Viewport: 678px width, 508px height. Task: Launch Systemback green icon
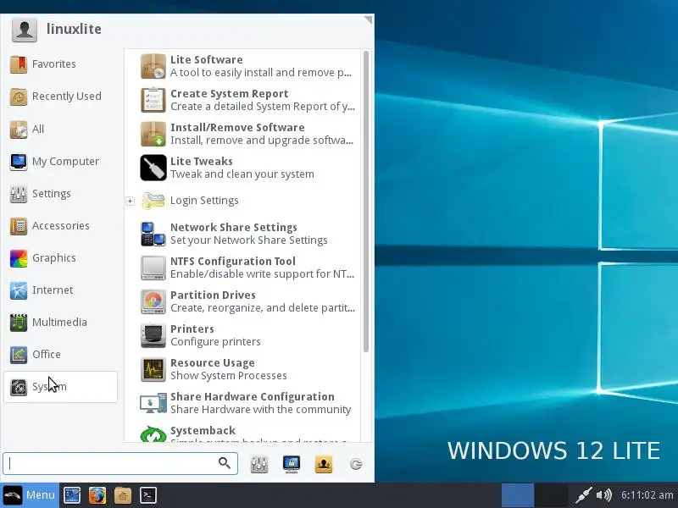(153, 433)
